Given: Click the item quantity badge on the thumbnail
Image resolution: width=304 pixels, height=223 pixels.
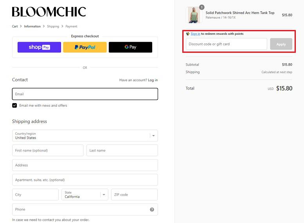Looking at the screenshot, I should [x=202, y=7].
